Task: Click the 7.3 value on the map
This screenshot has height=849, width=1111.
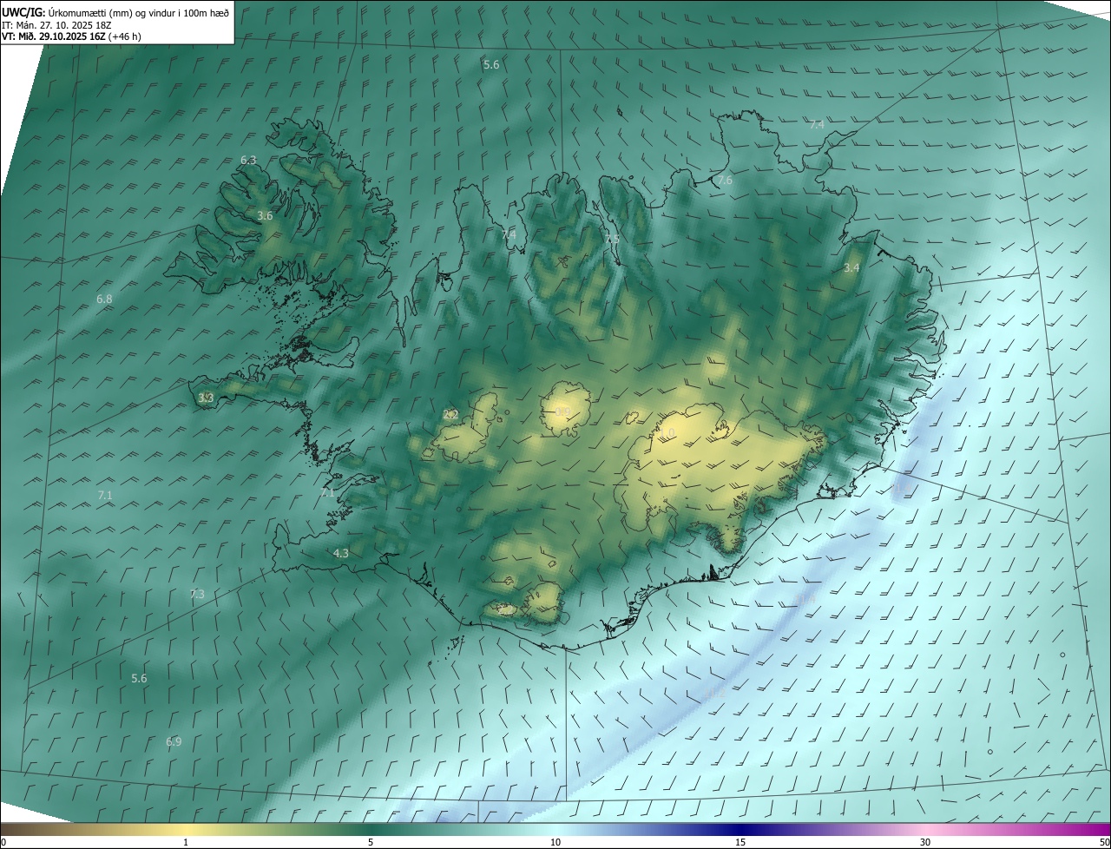Action: click(197, 594)
